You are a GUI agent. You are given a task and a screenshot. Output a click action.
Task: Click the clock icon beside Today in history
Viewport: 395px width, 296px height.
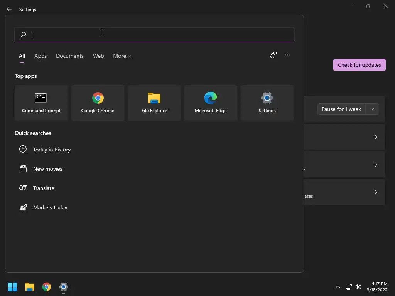click(x=23, y=149)
